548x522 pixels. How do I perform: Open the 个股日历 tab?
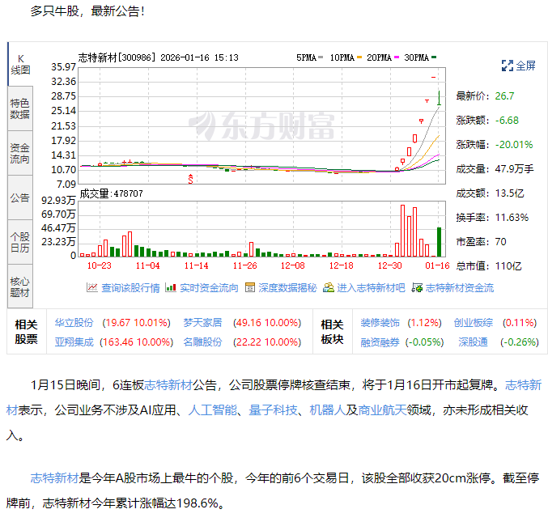coord(20,242)
